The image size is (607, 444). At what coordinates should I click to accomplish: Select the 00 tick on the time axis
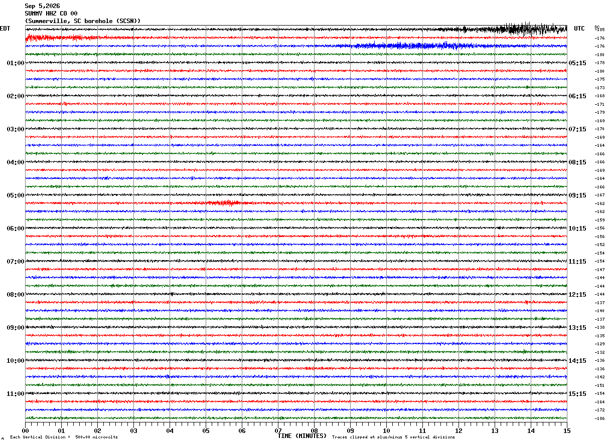25,430
